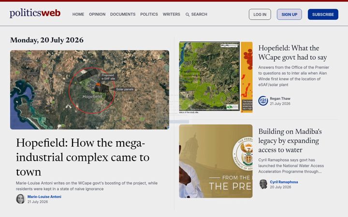348x217 pixels.
Task: Go to the HOME menu item
Action: pyautogui.click(x=78, y=14)
